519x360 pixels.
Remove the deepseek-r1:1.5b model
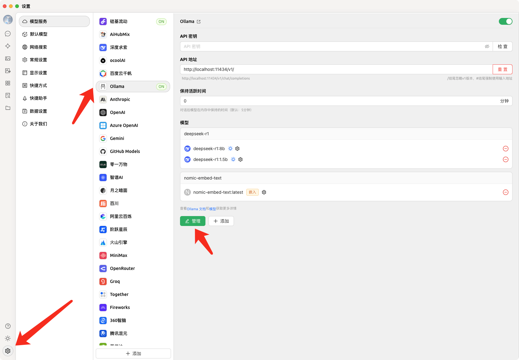click(x=506, y=159)
